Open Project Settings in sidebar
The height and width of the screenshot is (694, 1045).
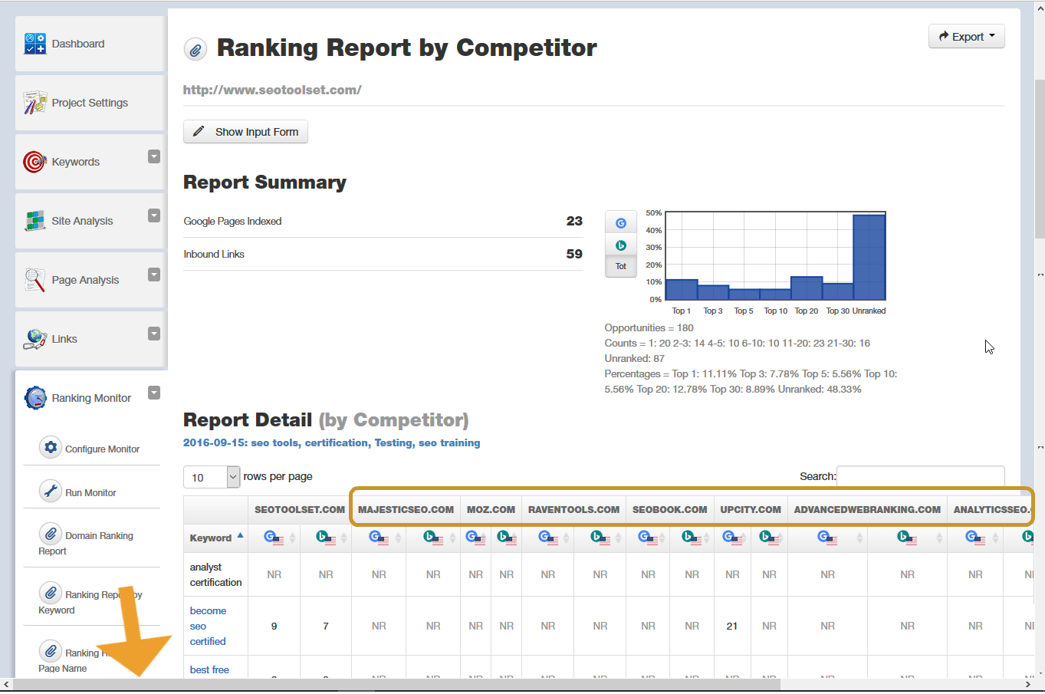(90, 103)
